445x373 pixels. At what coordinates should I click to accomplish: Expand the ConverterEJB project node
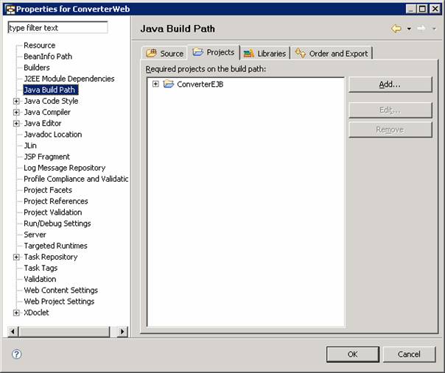coord(155,84)
